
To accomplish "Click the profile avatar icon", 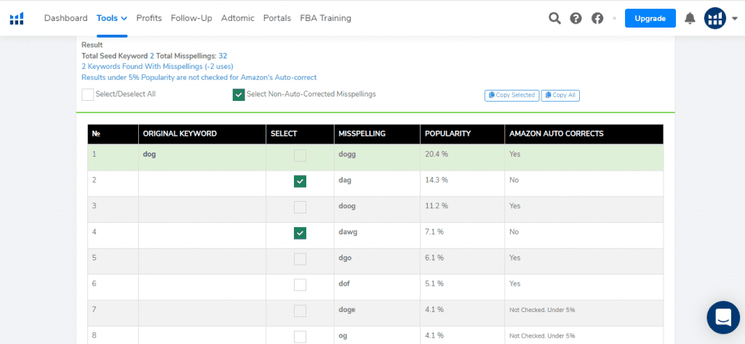I will pyautogui.click(x=715, y=18).
